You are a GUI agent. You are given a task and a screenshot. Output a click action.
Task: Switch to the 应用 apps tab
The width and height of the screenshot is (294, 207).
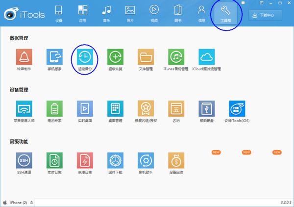tap(82, 14)
